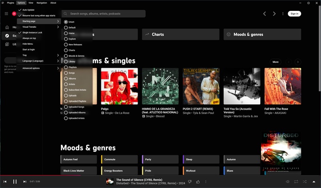Open the View menu
Viewport: 321px width, 188px height.
click(31, 3)
